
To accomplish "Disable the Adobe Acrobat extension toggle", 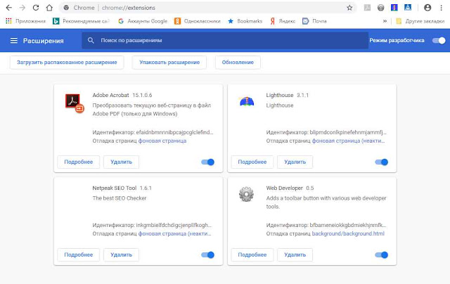I will coord(208,162).
